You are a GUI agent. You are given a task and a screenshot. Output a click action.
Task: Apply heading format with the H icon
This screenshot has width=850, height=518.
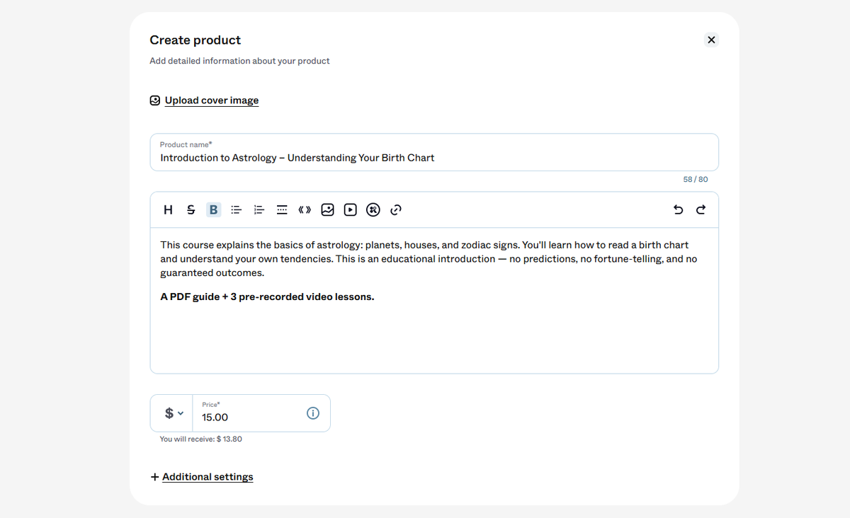[x=168, y=209]
